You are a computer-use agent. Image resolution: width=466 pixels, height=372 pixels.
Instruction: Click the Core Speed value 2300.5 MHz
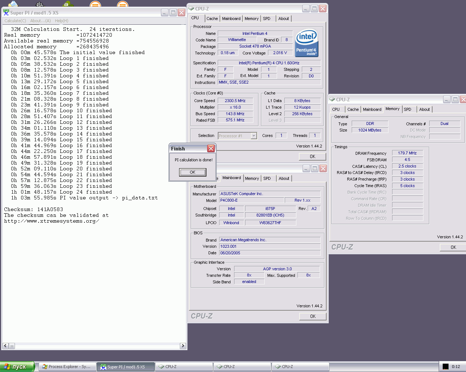pos(235,101)
